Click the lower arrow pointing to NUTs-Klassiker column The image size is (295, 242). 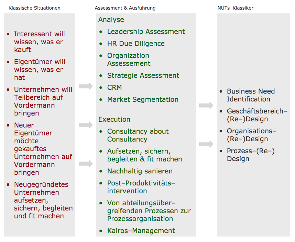click(x=206, y=144)
